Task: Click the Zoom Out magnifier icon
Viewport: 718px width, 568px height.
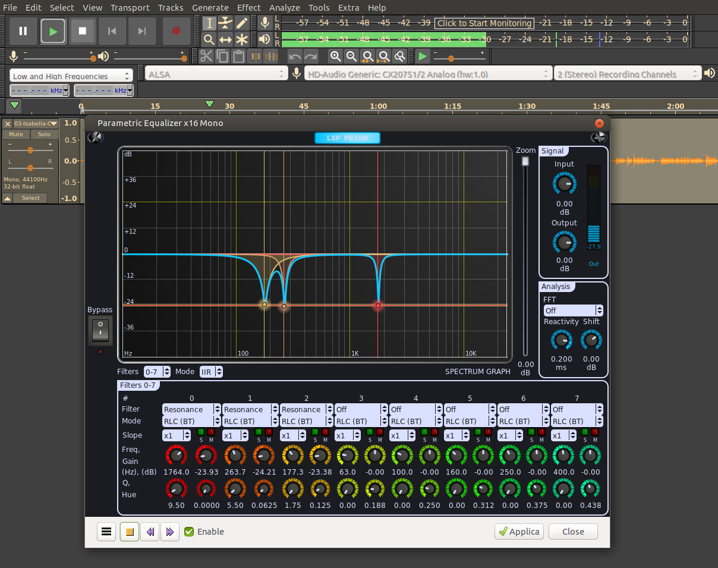Action: (x=352, y=57)
